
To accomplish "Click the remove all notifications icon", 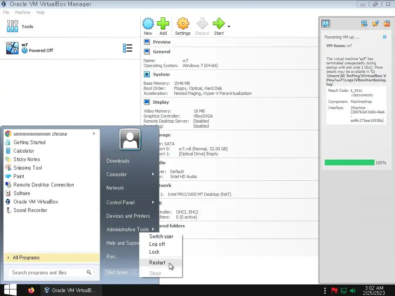I will point(387,24).
